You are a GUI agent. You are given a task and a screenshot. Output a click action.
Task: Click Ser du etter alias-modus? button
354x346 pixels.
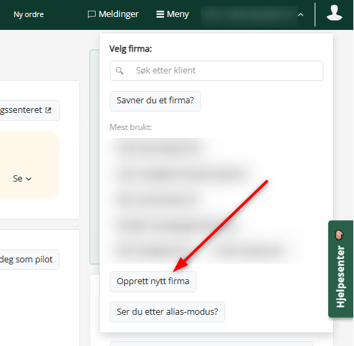point(168,312)
